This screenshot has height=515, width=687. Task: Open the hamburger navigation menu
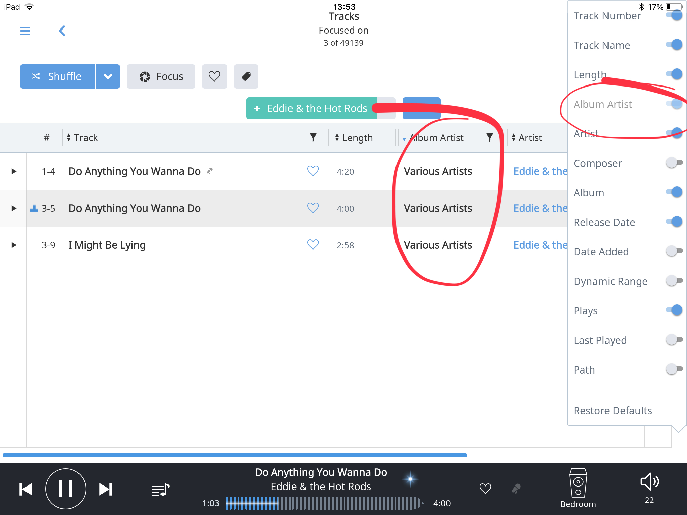[x=25, y=31]
